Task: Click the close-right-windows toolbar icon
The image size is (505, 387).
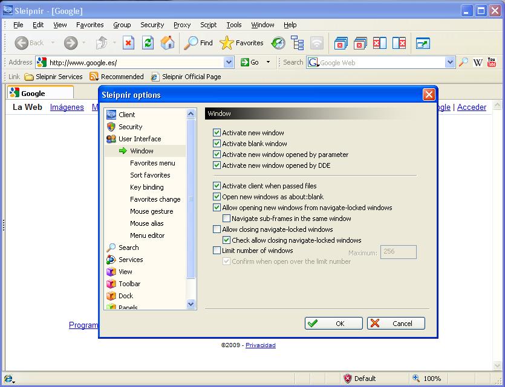Action: [399, 43]
